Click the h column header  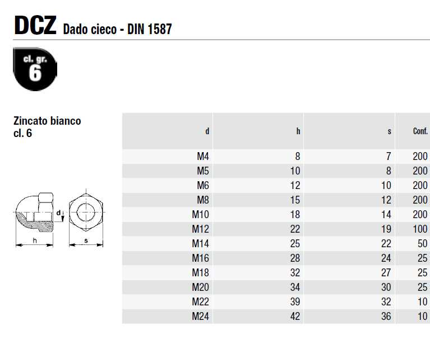pyautogui.click(x=298, y=131)
